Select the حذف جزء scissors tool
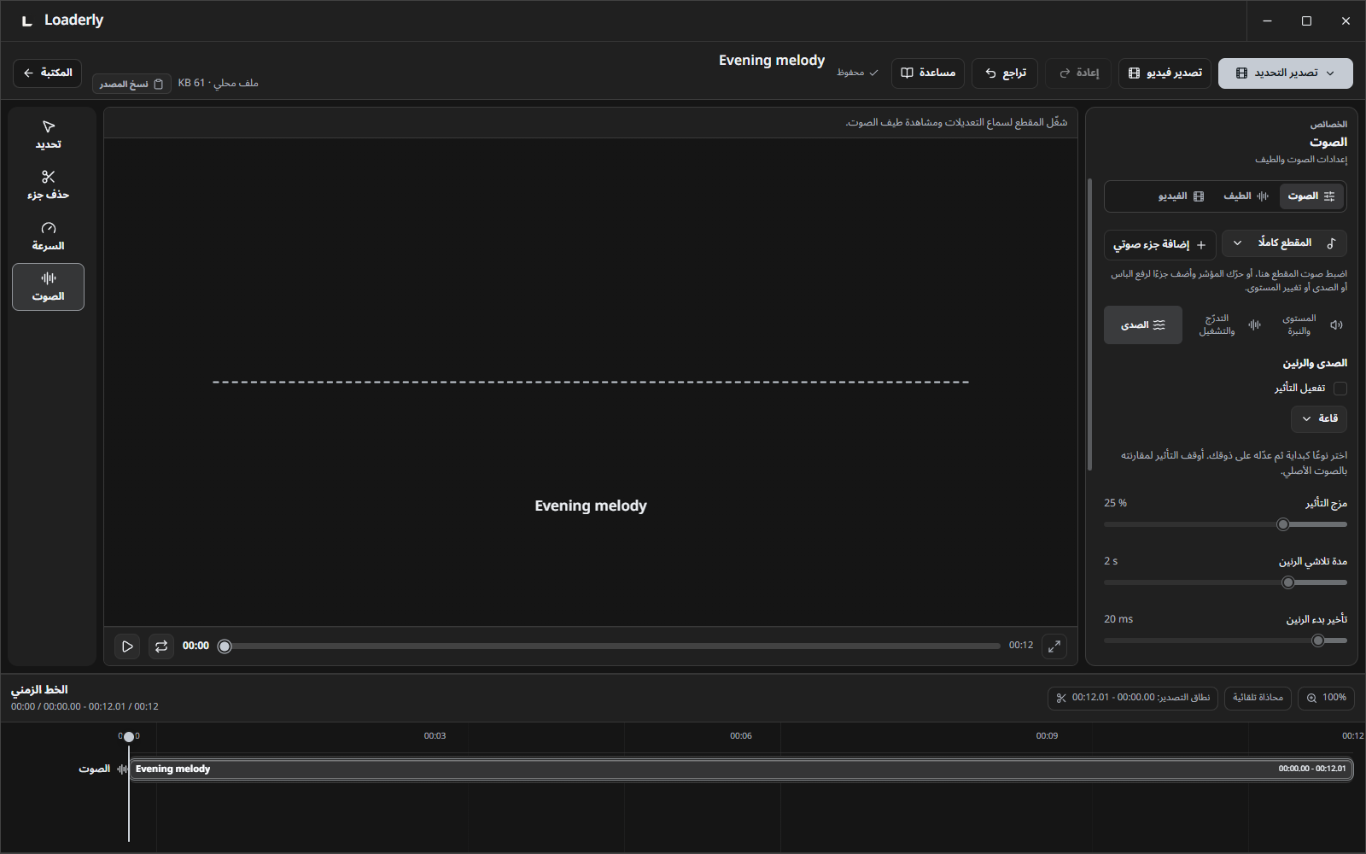The image size is (1366, 854). pos(48,185)
